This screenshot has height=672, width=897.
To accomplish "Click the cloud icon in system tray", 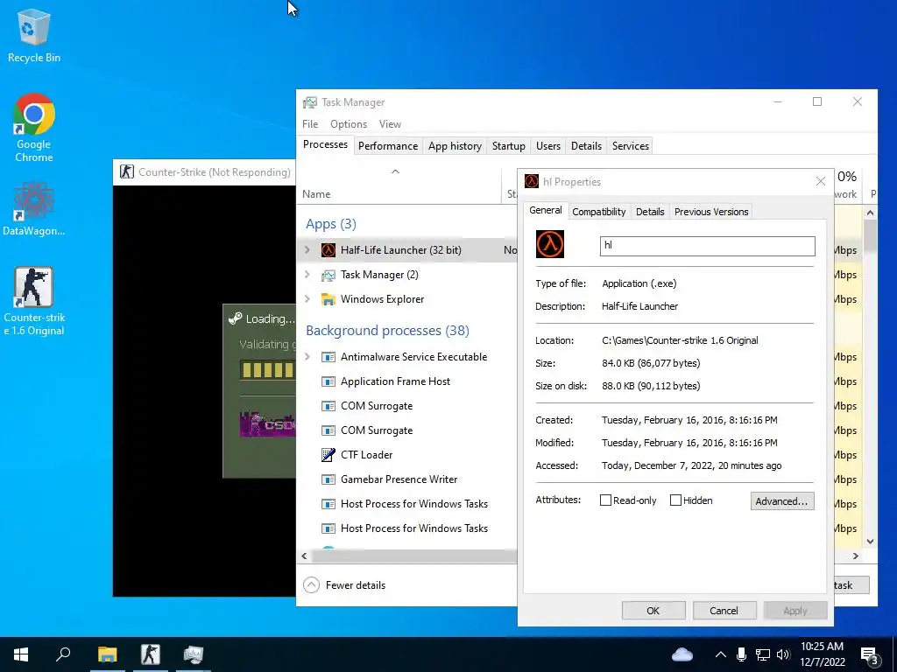I will (682, 654).
